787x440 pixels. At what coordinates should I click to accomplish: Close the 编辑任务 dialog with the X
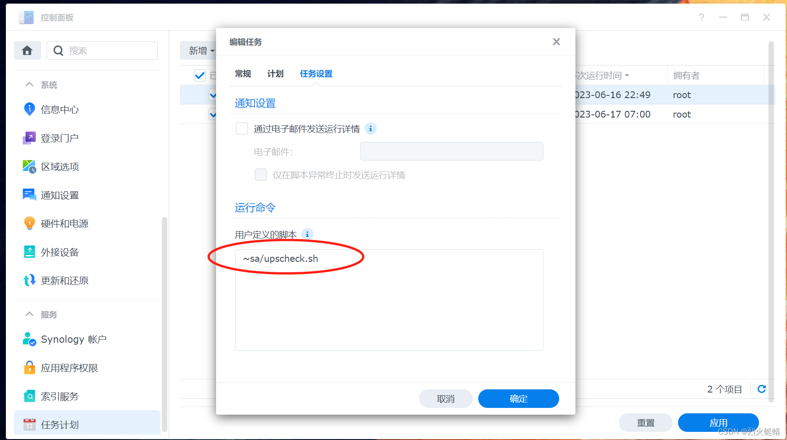click(x=556, y=42)
